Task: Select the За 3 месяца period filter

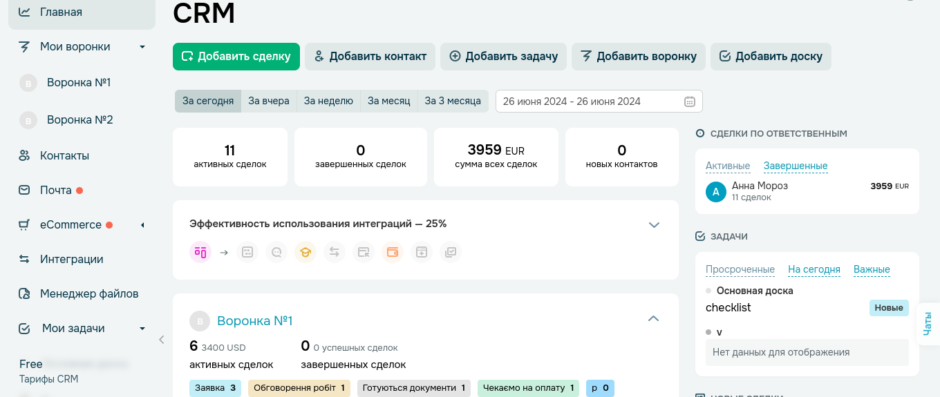Action: coord(453,101)
